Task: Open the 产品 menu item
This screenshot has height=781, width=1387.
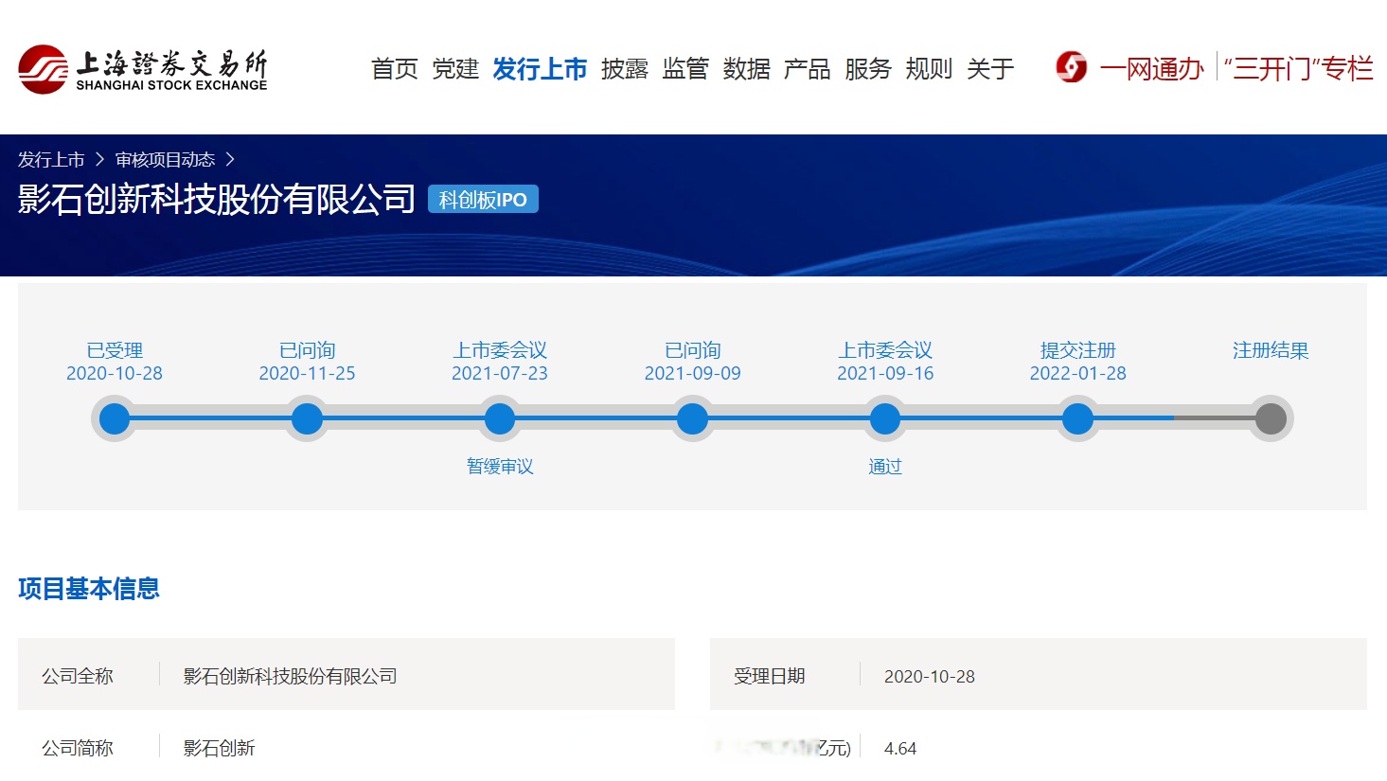Action: point(808,69)
